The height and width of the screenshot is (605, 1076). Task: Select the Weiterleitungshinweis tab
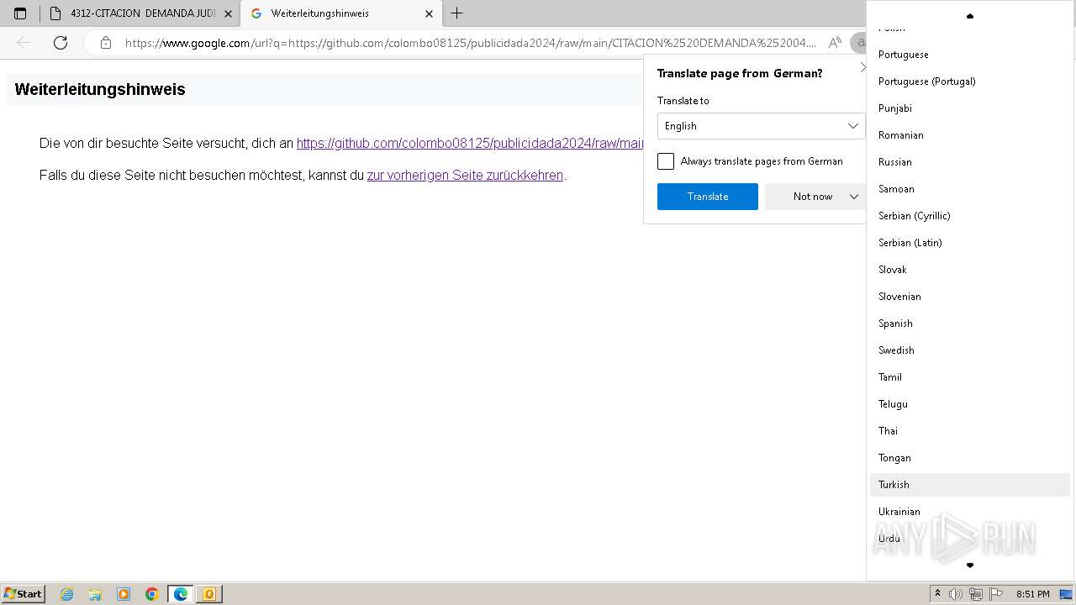pos(340,13)
